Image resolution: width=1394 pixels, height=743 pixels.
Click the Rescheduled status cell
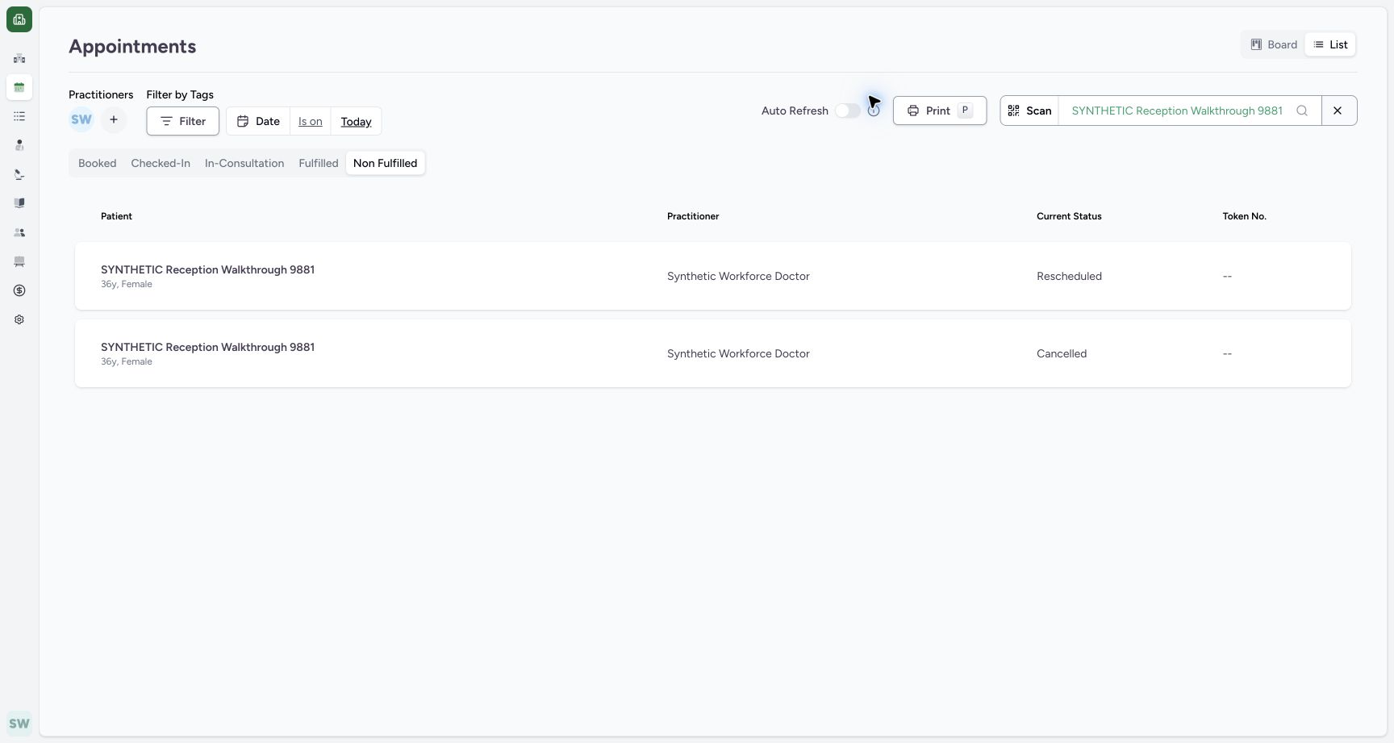click(x=1069, y=276)
